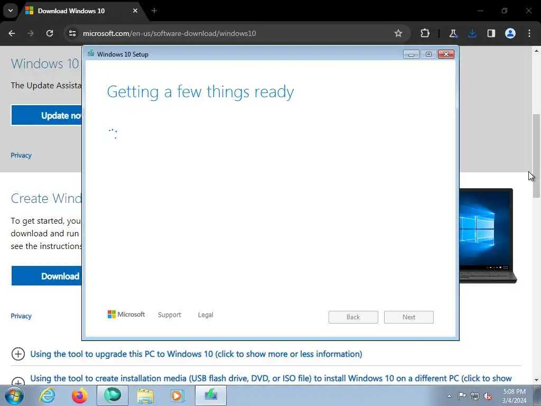This screenshot has height=406, width=541.
Task: Click the Back button in setup
Action: [353, 317]
